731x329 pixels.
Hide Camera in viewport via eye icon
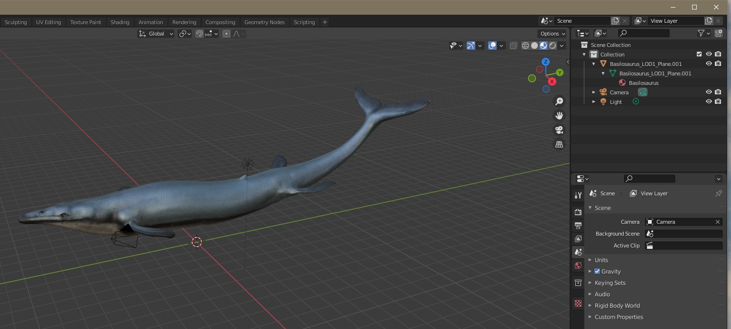[709, 92]
